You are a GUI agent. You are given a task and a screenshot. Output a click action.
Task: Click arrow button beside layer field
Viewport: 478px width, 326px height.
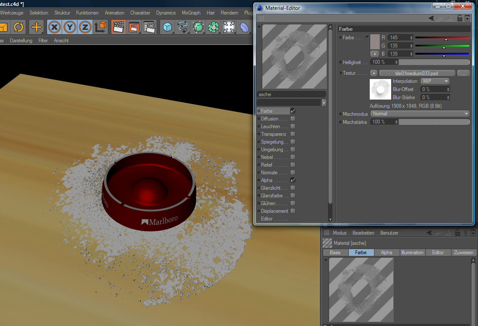(x=324, y=103)
